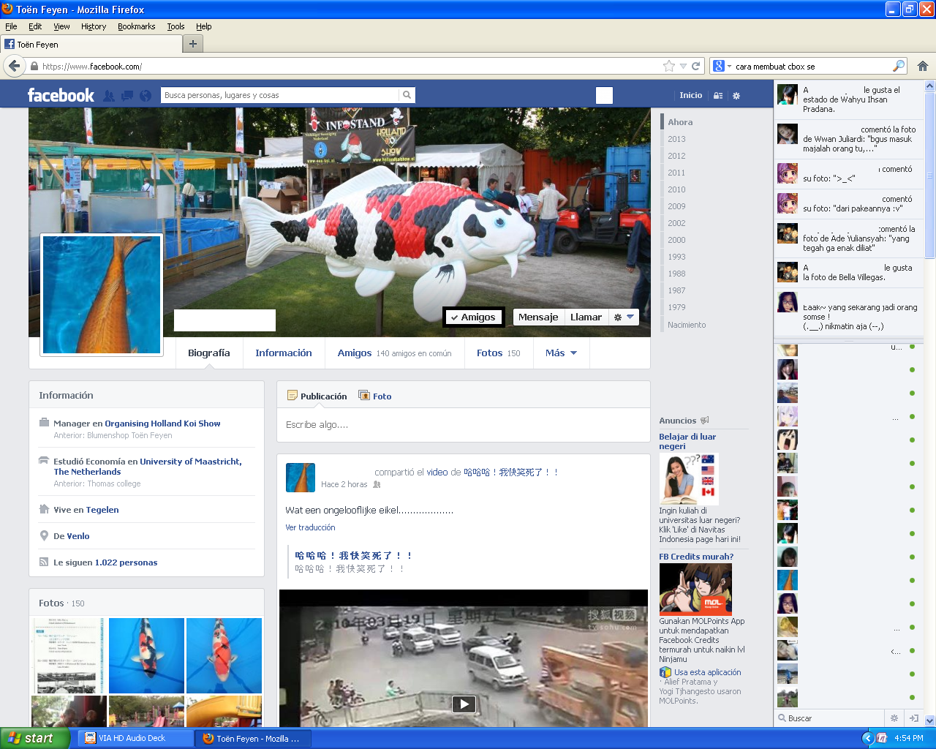The image size is (936, 749).
Task: Open friend requests icon in Facebook bar
Action: click(109, 96)
